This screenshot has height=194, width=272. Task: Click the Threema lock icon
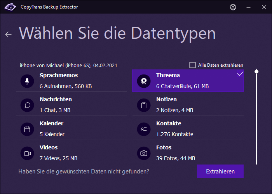[x=144, y=81]
